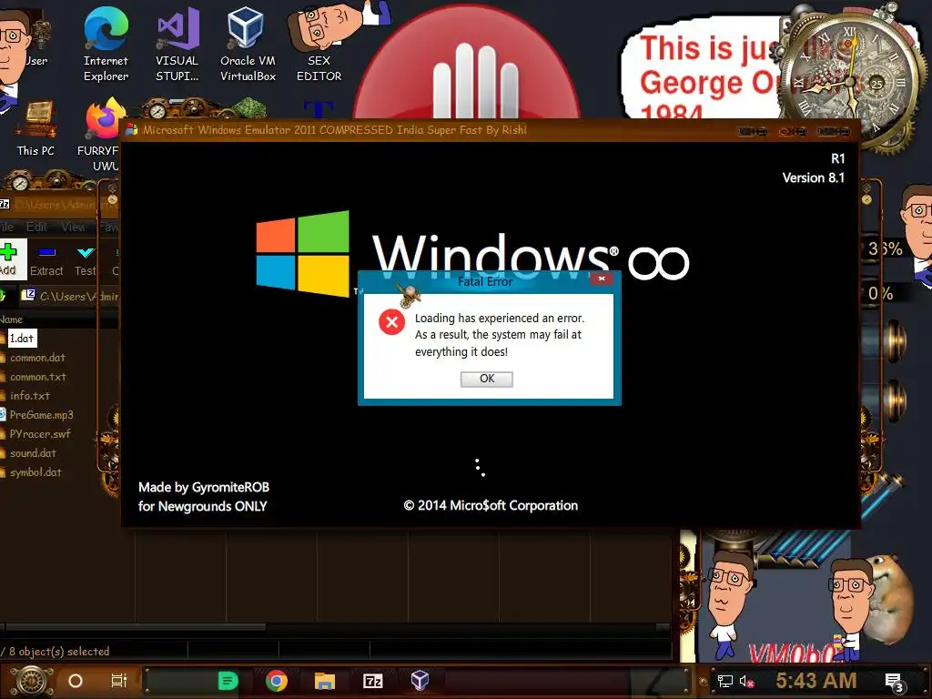Select PYracer.swf in the file list
This screenshot has width=932, height=699.
[x=39, y=434]
